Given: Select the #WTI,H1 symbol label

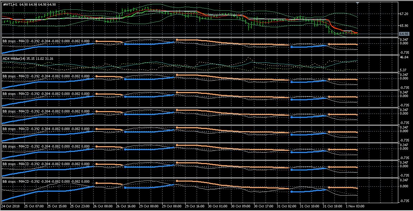Looking at the screenshot, I should [x=11, y=3].
